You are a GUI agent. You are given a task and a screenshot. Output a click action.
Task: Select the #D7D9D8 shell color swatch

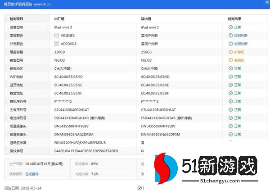(56, 44)
